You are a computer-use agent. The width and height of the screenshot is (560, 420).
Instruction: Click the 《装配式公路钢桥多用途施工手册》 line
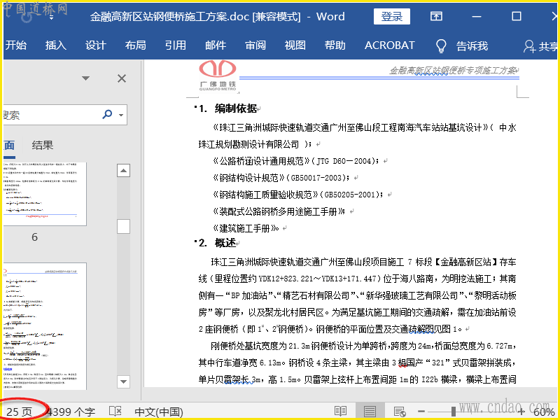coord(279,211)
